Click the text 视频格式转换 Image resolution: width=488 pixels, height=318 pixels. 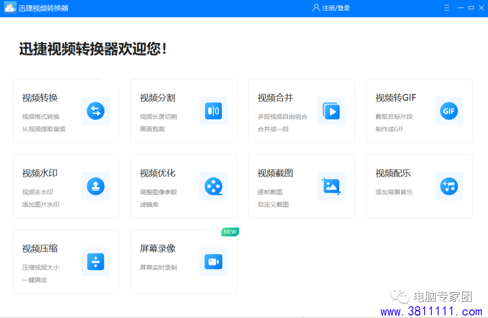(x=41, y=117)
